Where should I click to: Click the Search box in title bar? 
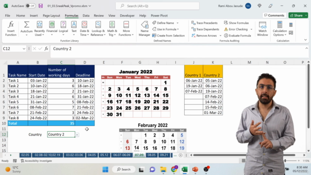(157, 6)
